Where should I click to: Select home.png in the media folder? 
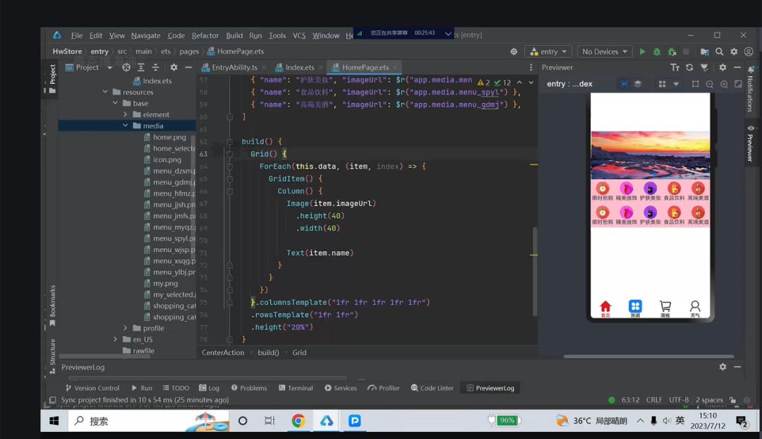(x=169, y=137)
